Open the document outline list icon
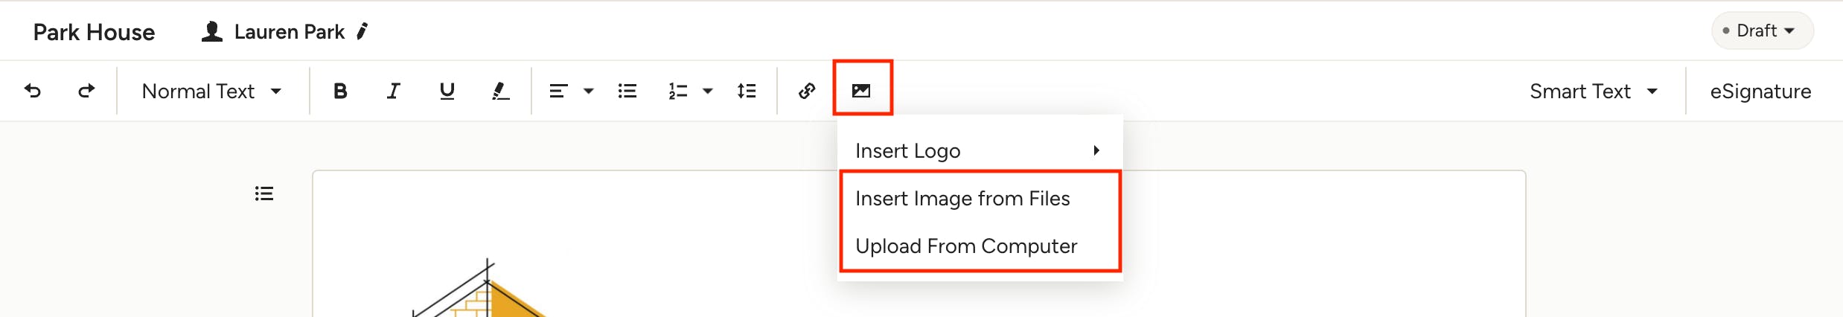The image size is (1843, 317). coord(264,193)
